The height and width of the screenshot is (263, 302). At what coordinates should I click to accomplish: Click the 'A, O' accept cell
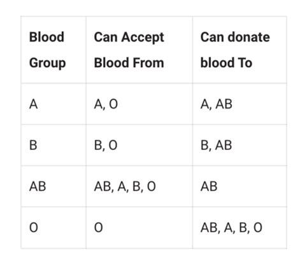point(140,104)
